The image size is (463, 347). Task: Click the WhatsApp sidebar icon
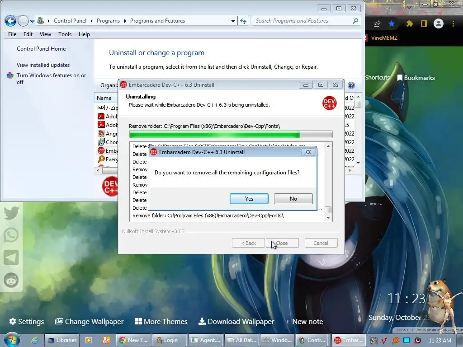(x=11, y=235)
